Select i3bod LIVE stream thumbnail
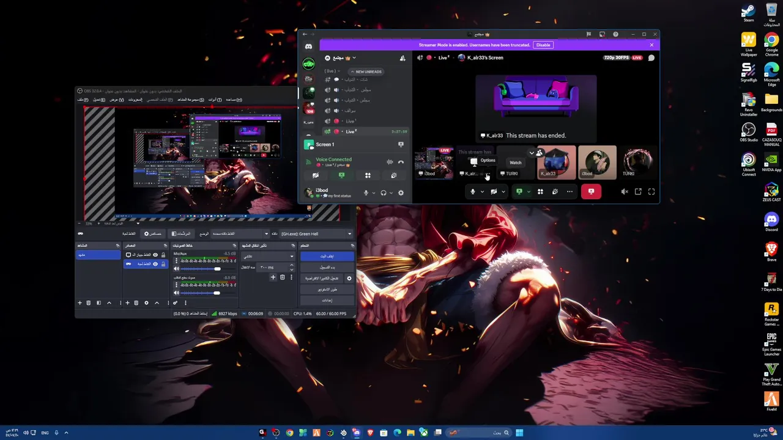 434,163
